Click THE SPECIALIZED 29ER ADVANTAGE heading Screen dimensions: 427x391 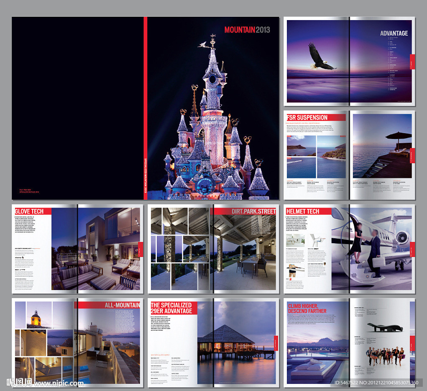171,308
